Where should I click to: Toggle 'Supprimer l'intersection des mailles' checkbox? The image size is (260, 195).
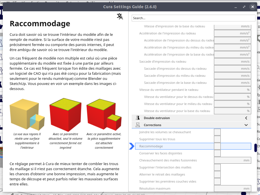pos(217,167)
